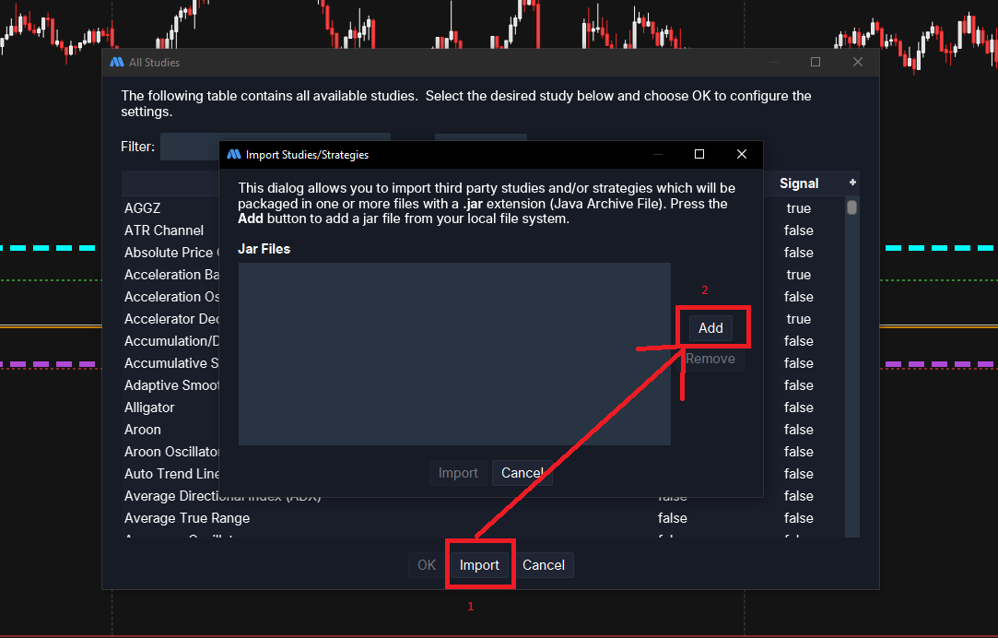Viewport: 998px width, 638px height.
Task: Select the ATR Channel study
Action: pos(164,230)
